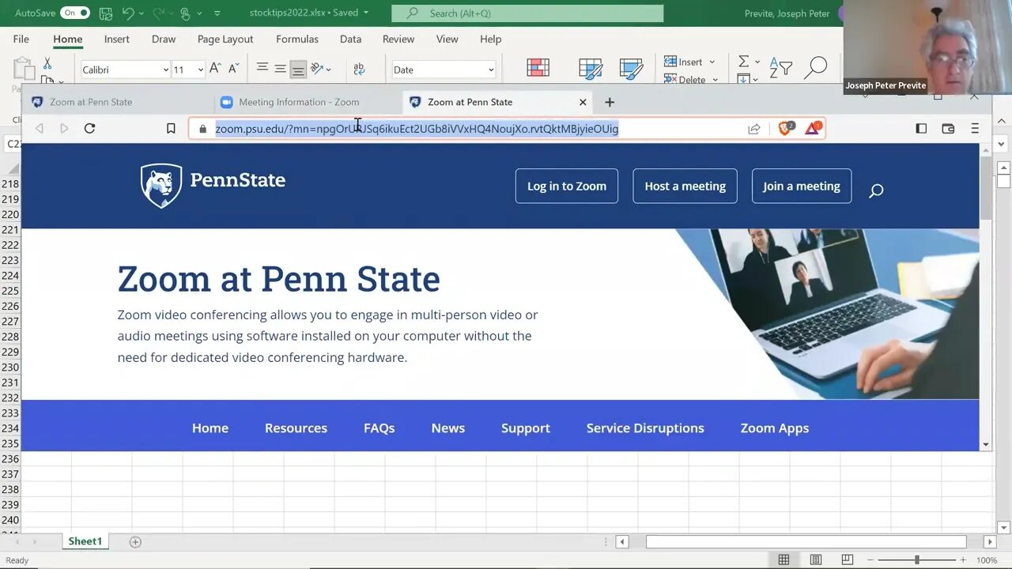Open the Brave wallet icon
The width and height of the screenshot is (1012, 569).
tap(948, 128)
